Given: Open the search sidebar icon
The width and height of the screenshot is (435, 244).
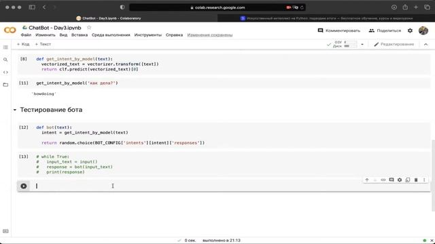Looking at the screenshot, I should [x=5, y=60].
